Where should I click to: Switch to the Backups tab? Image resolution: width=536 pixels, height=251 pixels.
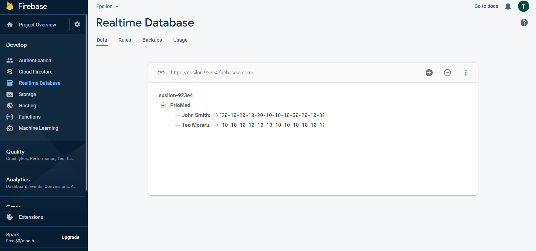[x=152, y=40]
